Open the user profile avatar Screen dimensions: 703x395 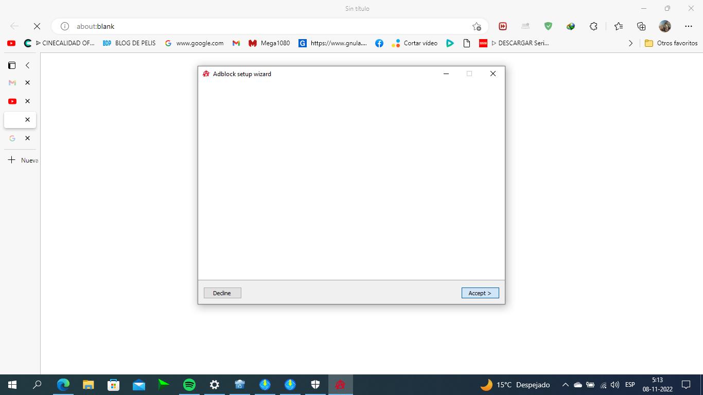click(x=665, y=26)
